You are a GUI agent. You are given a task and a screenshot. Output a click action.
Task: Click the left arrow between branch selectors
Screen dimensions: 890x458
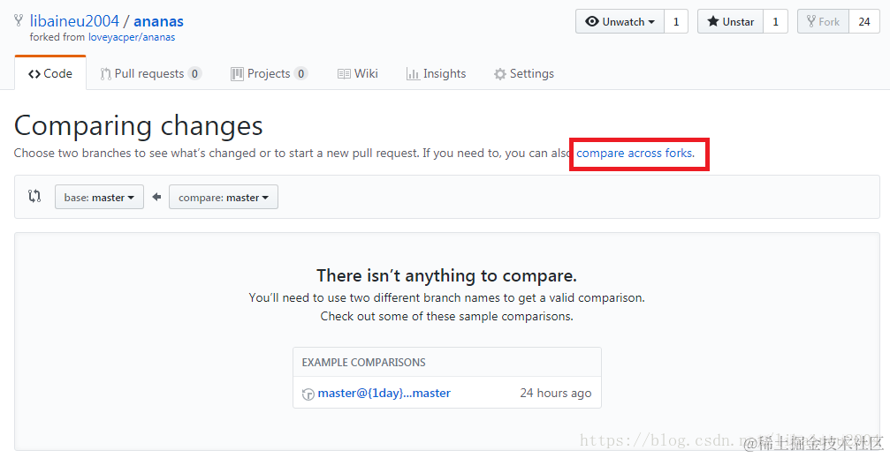156,197
